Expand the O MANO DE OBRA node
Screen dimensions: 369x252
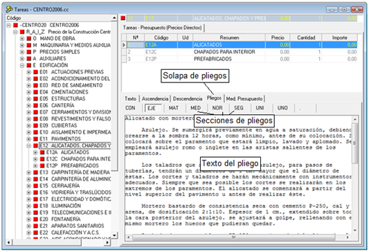(x=22, y=39)
